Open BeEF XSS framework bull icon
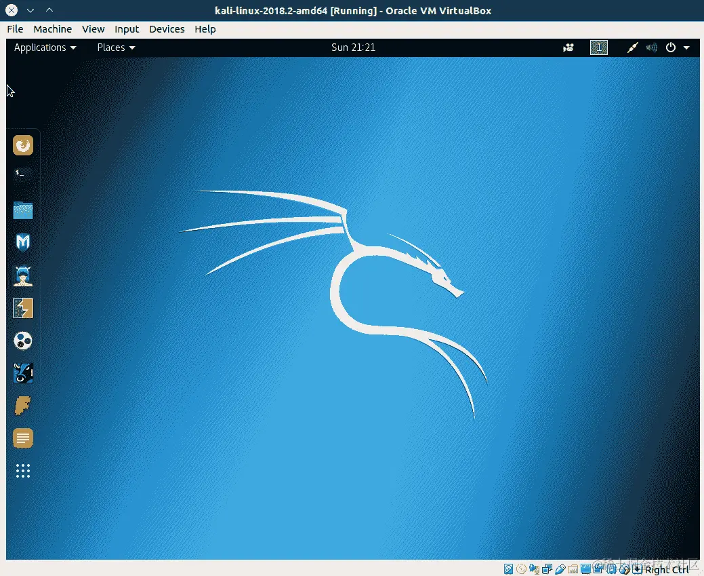 pyautogui.click(x=23, y=372)
